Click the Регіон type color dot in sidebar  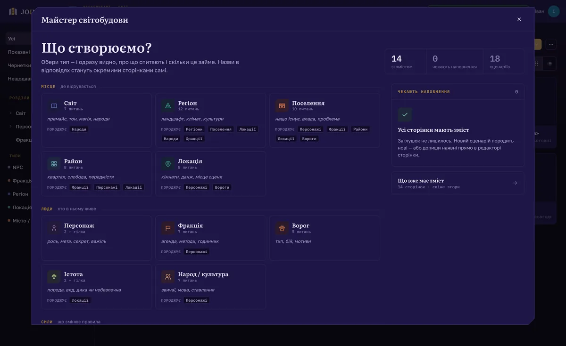(9, 194)
